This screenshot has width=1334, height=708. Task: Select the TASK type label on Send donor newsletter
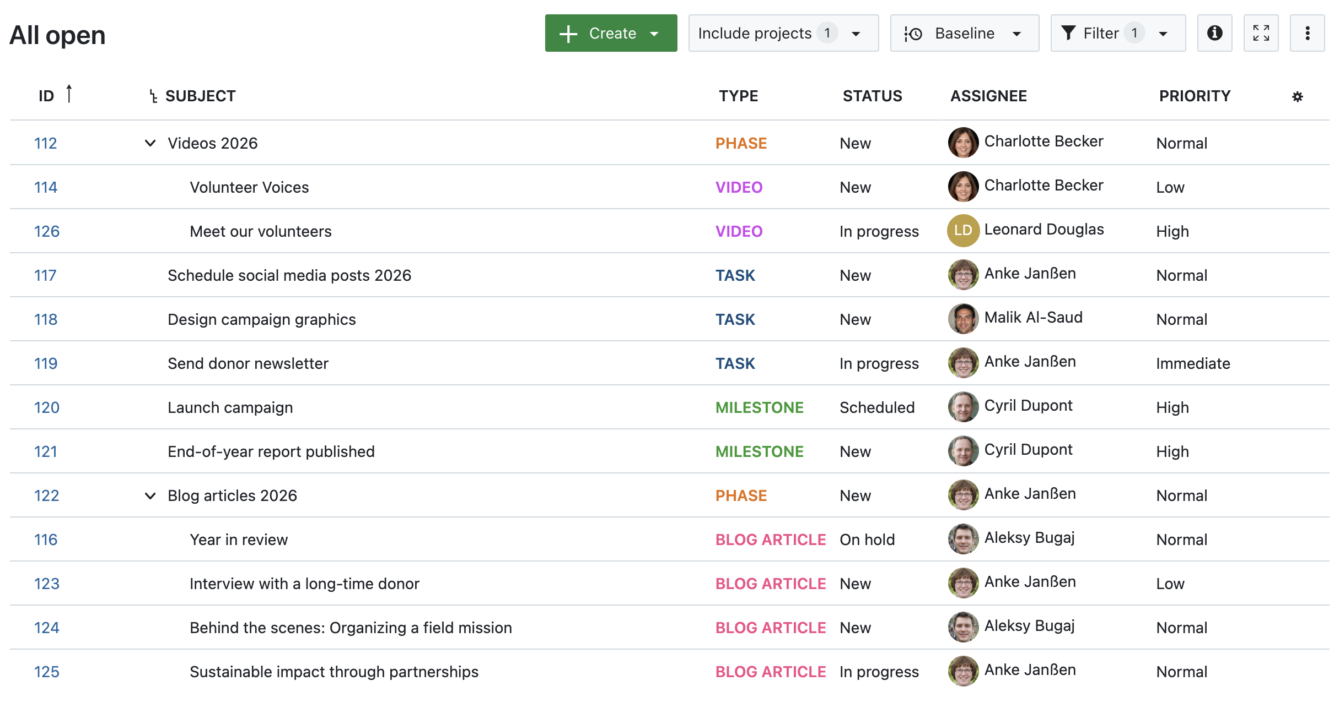[735, 363]
